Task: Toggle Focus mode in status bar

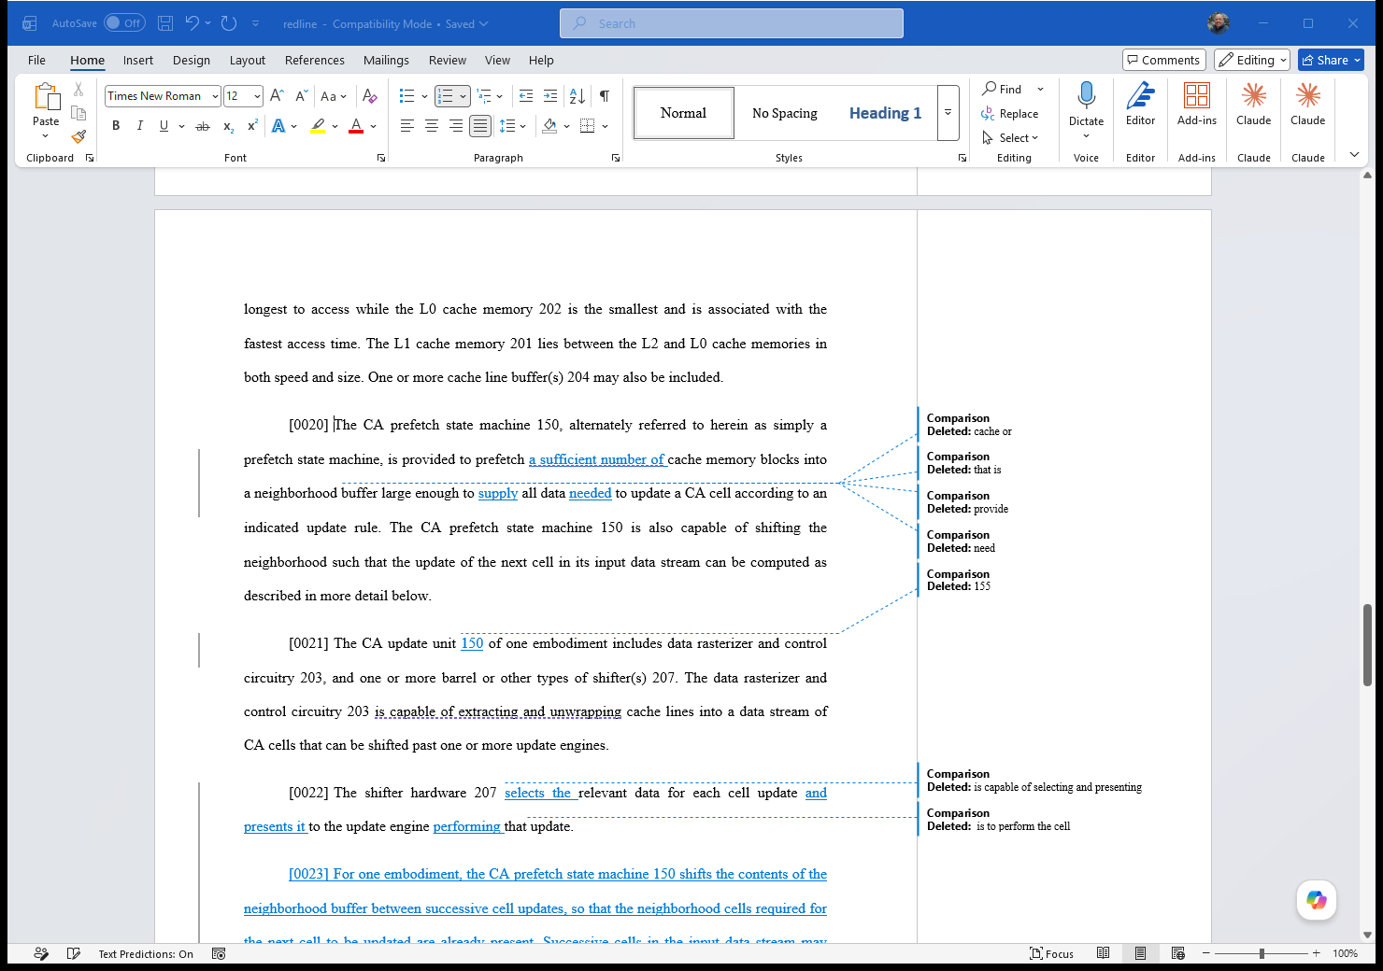Action: (x=1051, y=953)
